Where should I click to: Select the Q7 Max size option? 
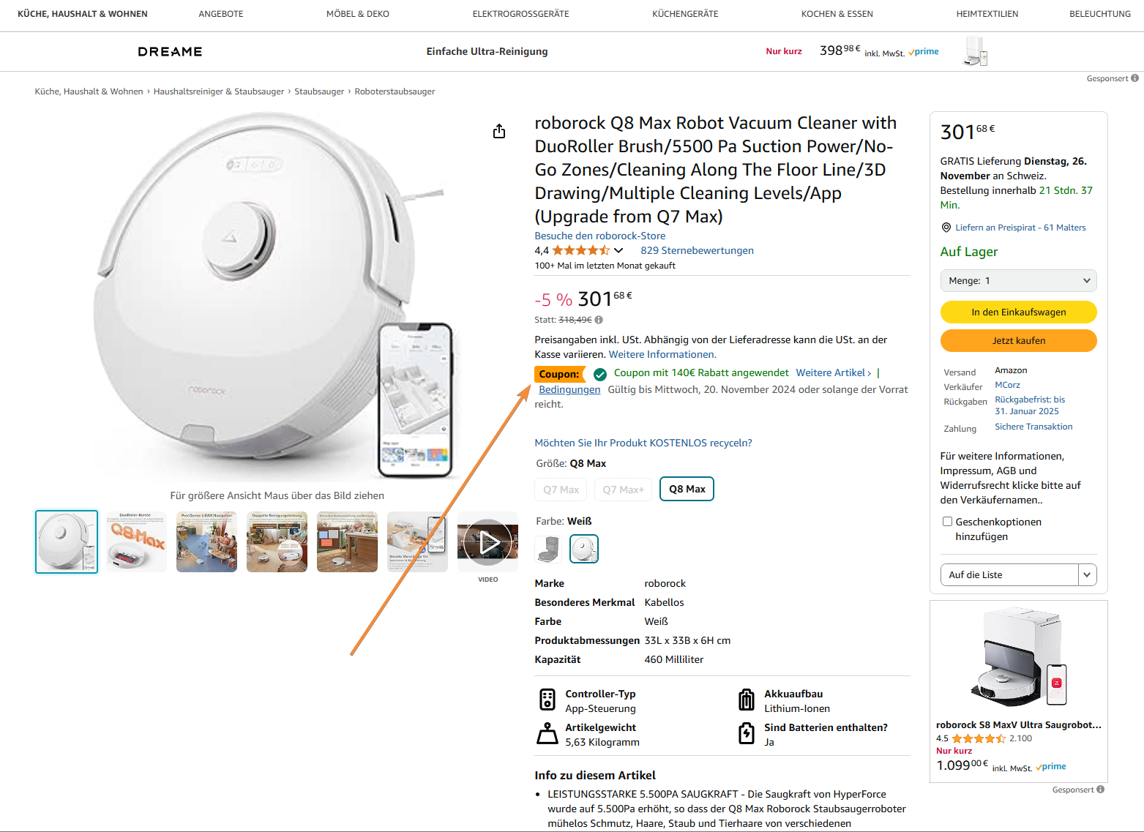point(561,490)
